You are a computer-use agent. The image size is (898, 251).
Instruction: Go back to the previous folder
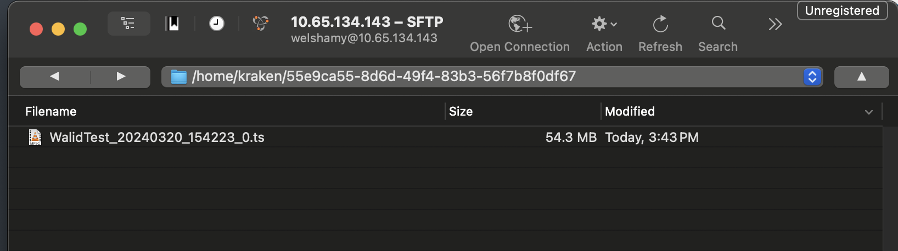click(54, 77)
